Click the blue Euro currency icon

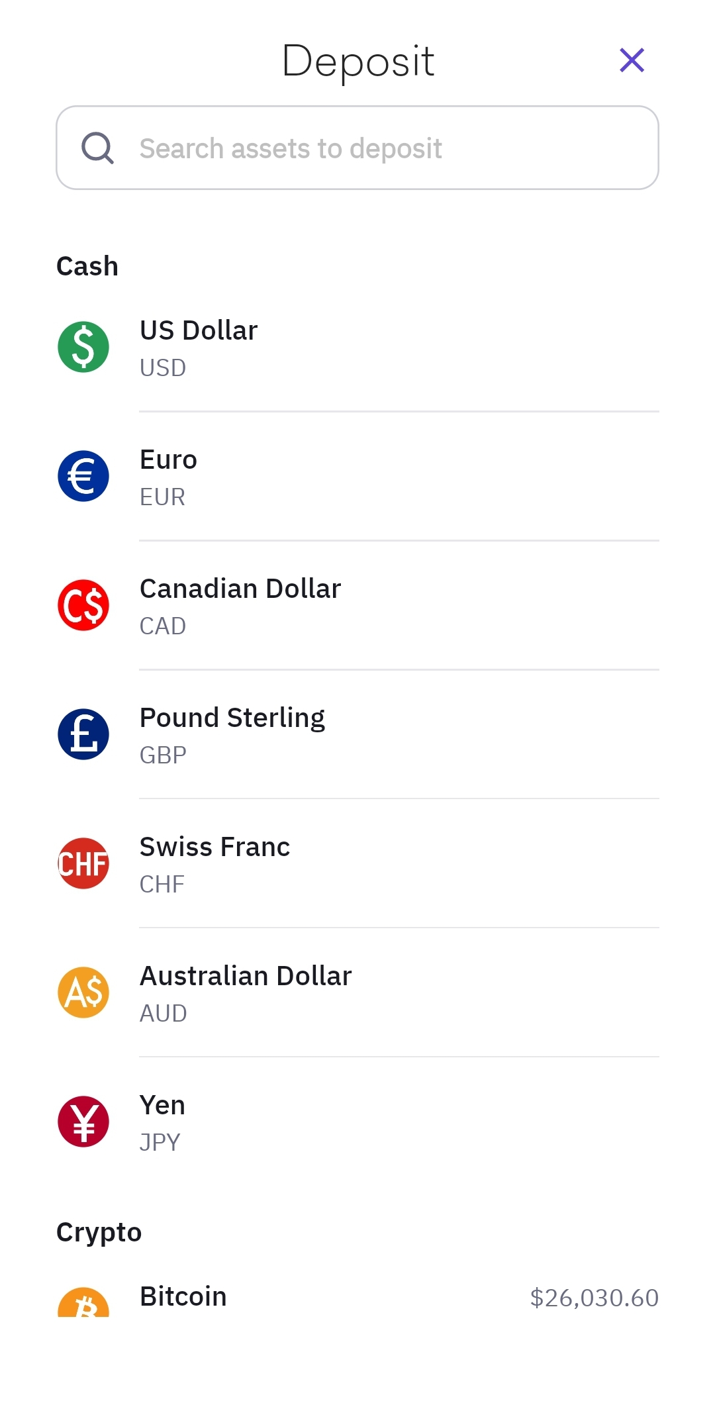coord(83,476)
